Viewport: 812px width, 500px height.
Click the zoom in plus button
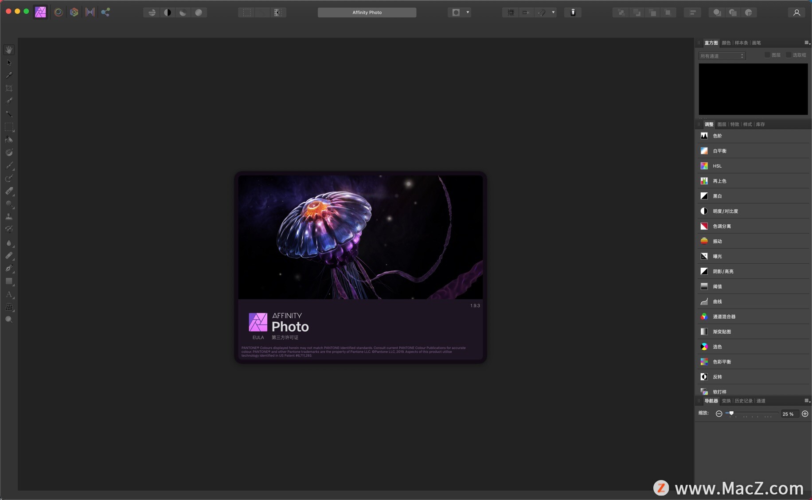point(805,414)
